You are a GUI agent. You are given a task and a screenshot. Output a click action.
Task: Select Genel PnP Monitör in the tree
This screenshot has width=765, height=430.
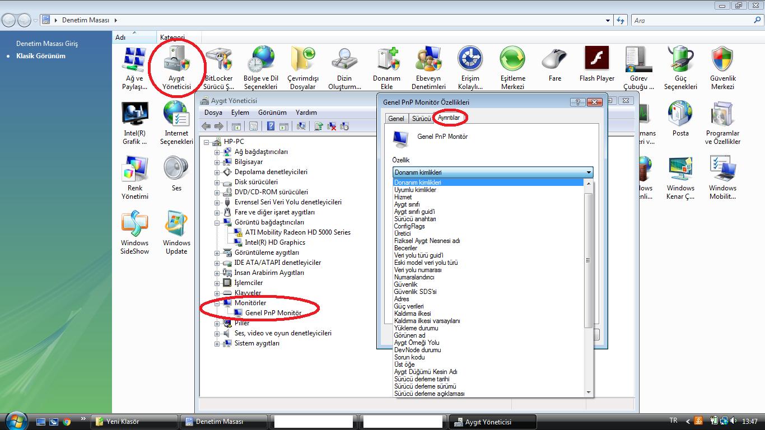click(273, 313)
